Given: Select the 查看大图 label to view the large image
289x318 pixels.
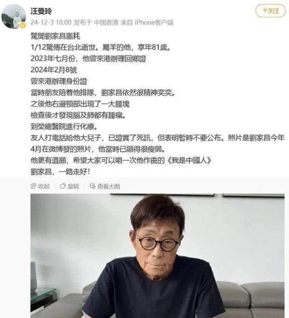Looking at the screenshot, I should (x=109, y=186).
